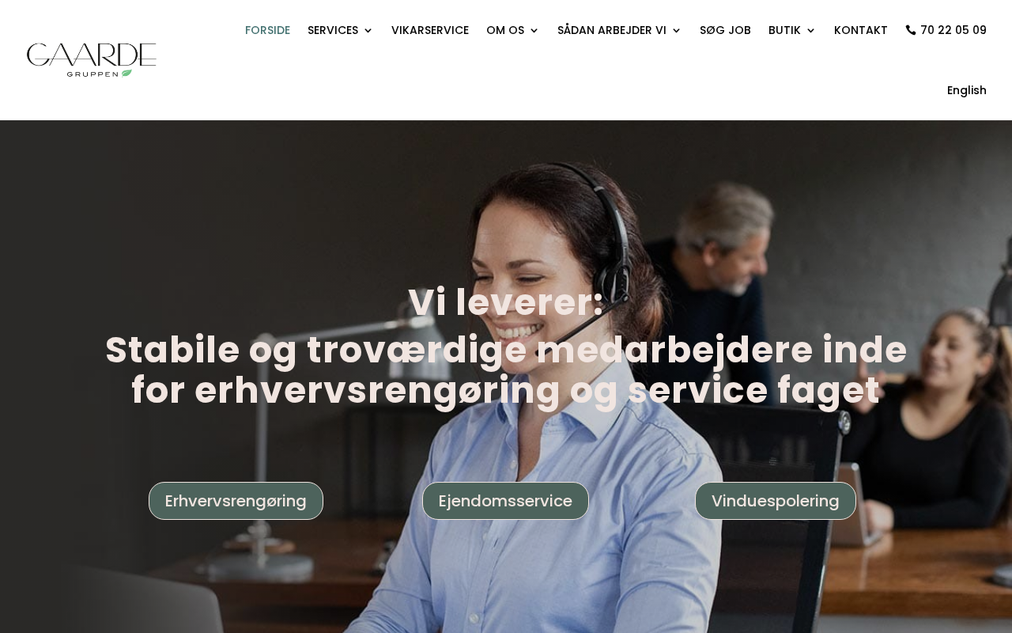Open the Vikarservice menu item
The width and height of the screenshot is (1012, 633).
[430, 30]
